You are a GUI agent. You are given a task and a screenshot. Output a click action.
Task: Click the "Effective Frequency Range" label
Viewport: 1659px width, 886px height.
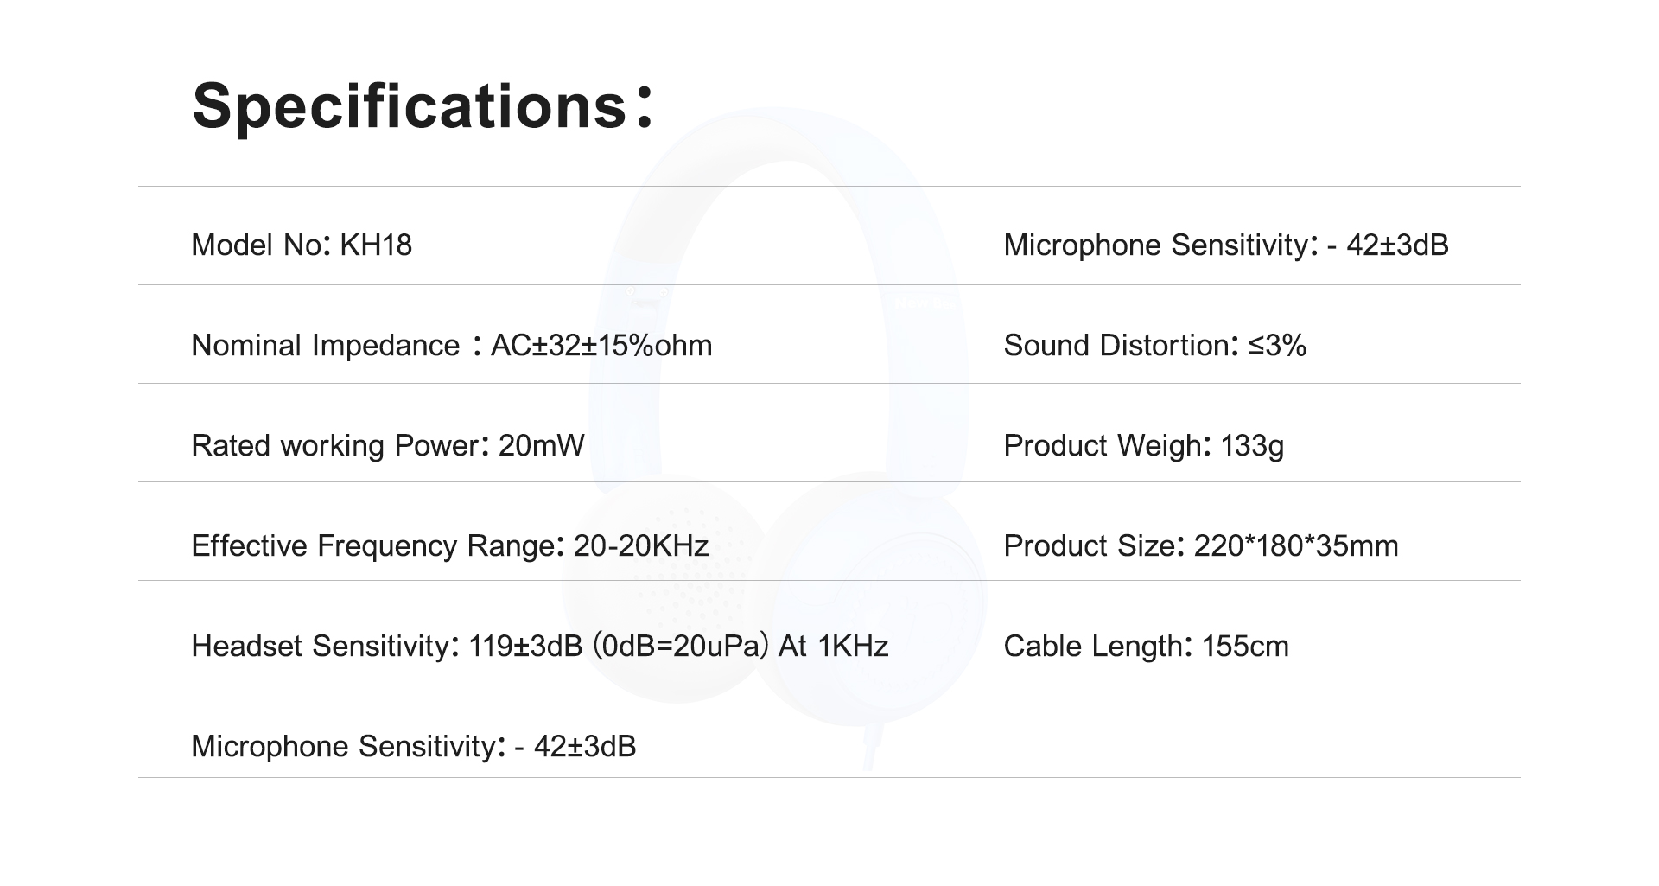tap(373, 546)
